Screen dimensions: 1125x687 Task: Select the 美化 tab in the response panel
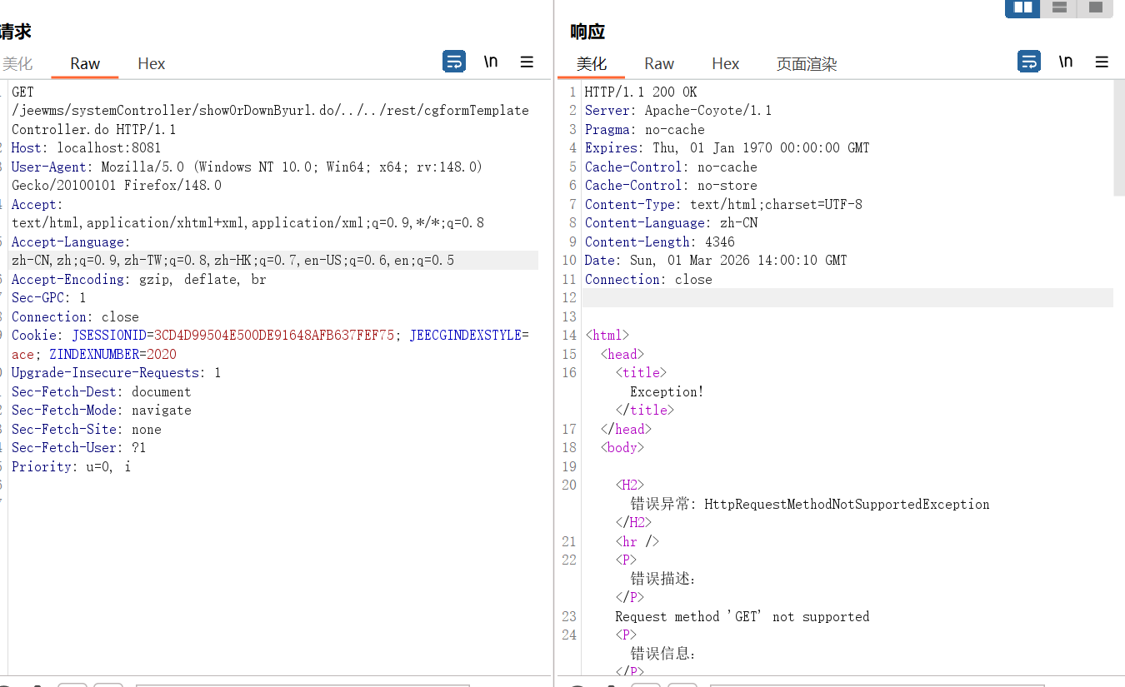pos(592,64)
